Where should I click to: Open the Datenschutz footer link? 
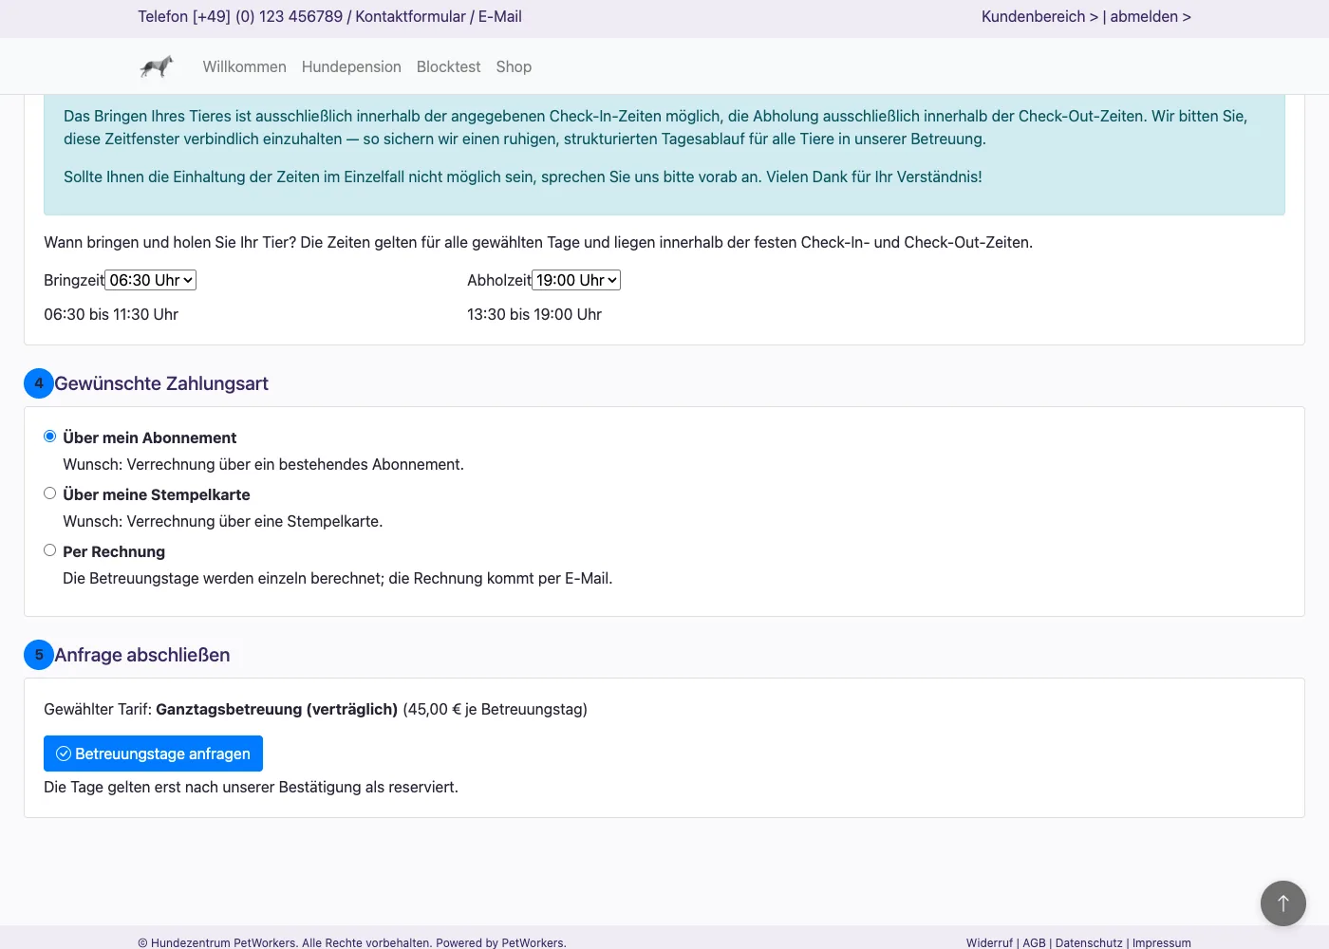[x=1089, y=942]
